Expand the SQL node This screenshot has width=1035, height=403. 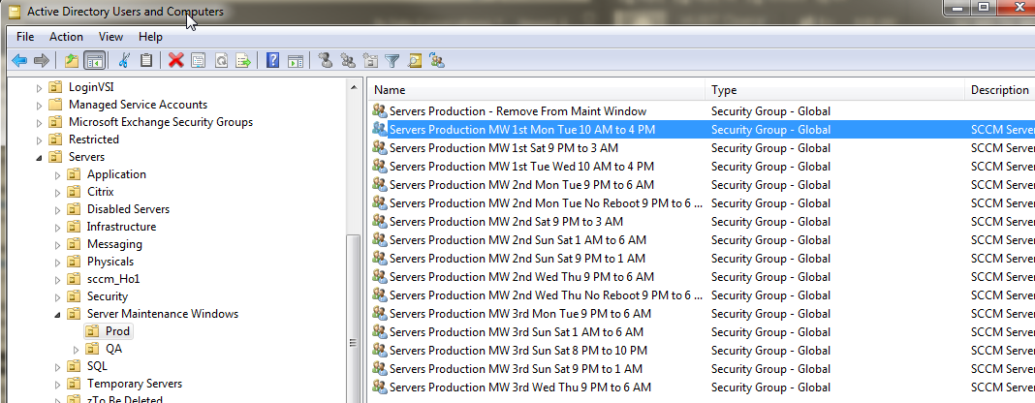point(57,367)
